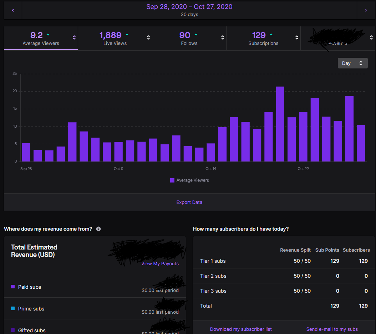376x334 pixels.
Task: Click the Tier 3 subs row label
Action: click(213, 291)
